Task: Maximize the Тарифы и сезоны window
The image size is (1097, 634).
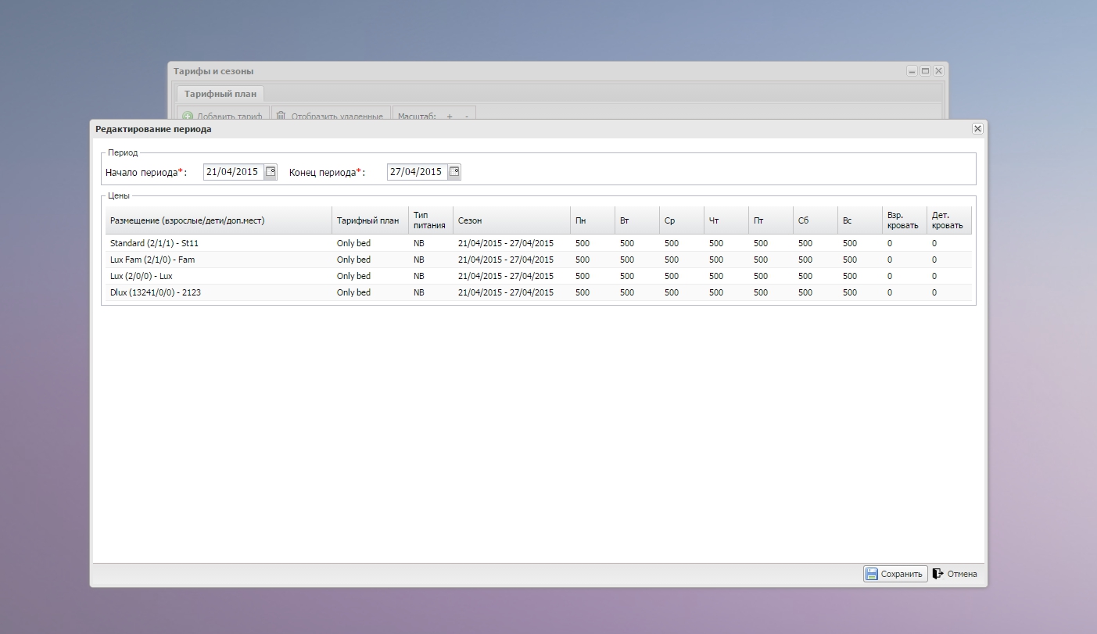Action: (x=925, y=71)
